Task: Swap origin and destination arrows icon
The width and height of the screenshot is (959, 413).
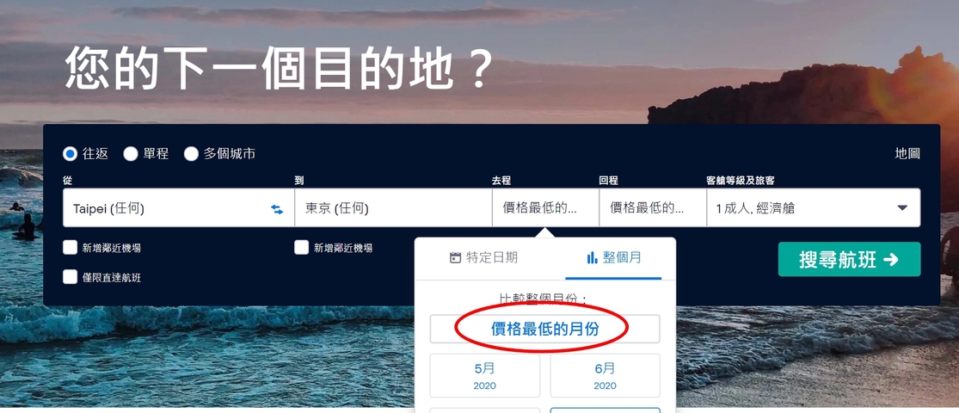Action: click(x=277, y=209)
